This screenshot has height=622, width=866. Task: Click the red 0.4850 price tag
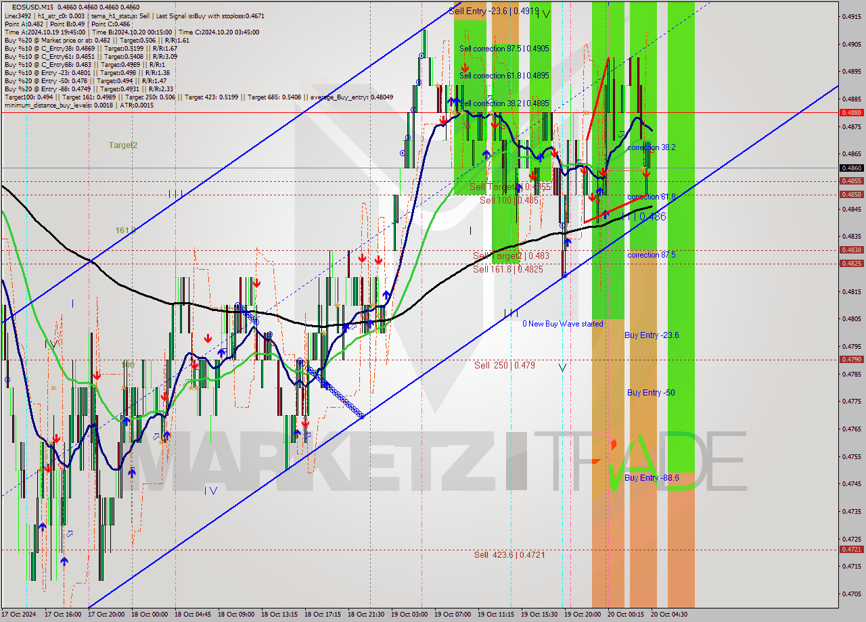point(851,195)
